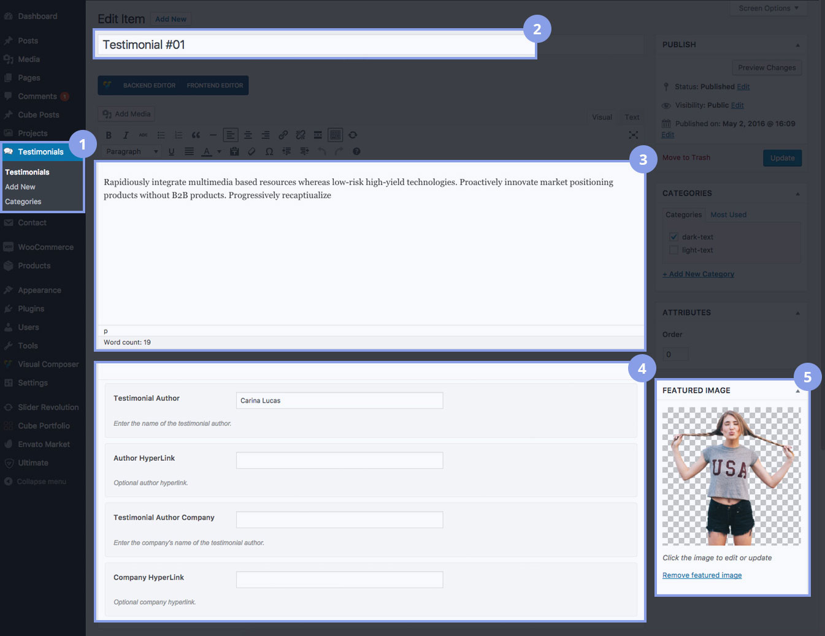Click the Remove featured image link
Viewport: 825px width, 636px height.
[702, 575]
